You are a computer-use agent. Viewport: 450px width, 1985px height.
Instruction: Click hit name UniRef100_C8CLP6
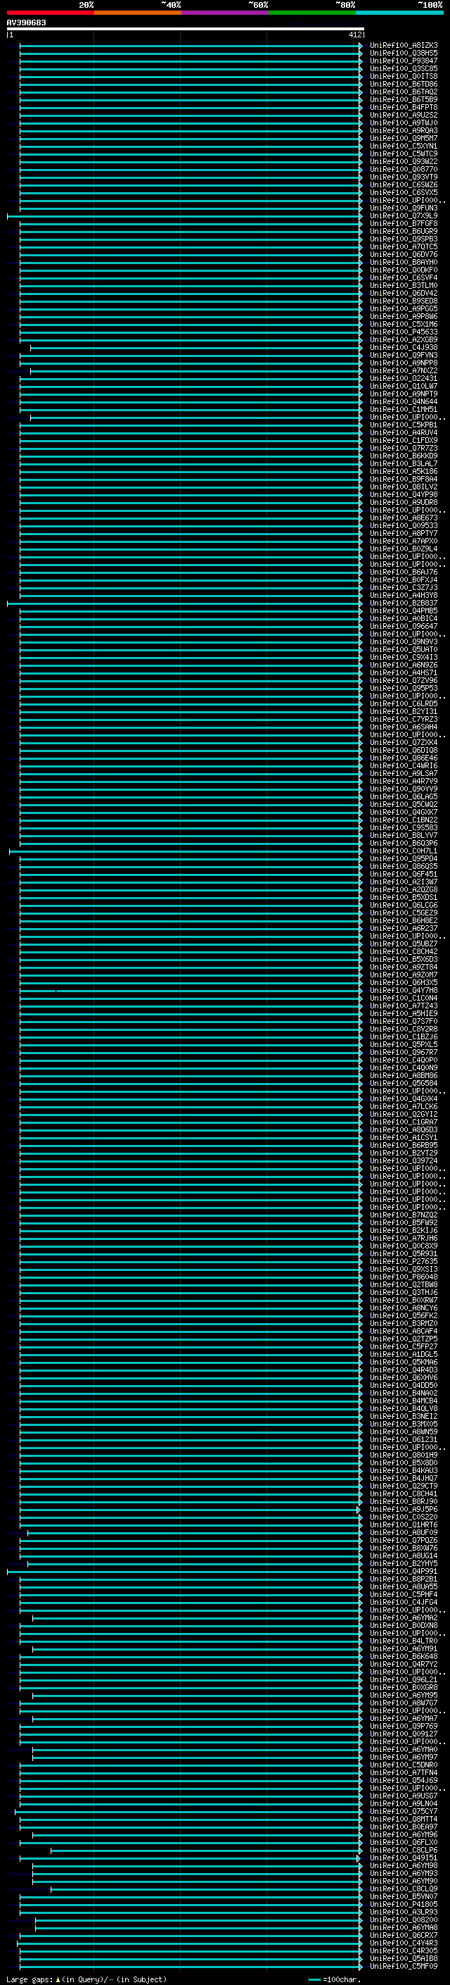pos(403,1850)
